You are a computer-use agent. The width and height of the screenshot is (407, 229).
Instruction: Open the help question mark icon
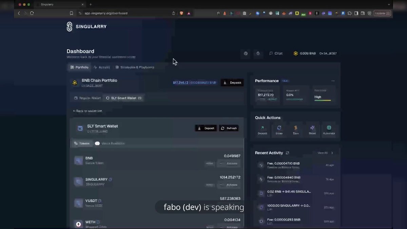pos(246,53)
